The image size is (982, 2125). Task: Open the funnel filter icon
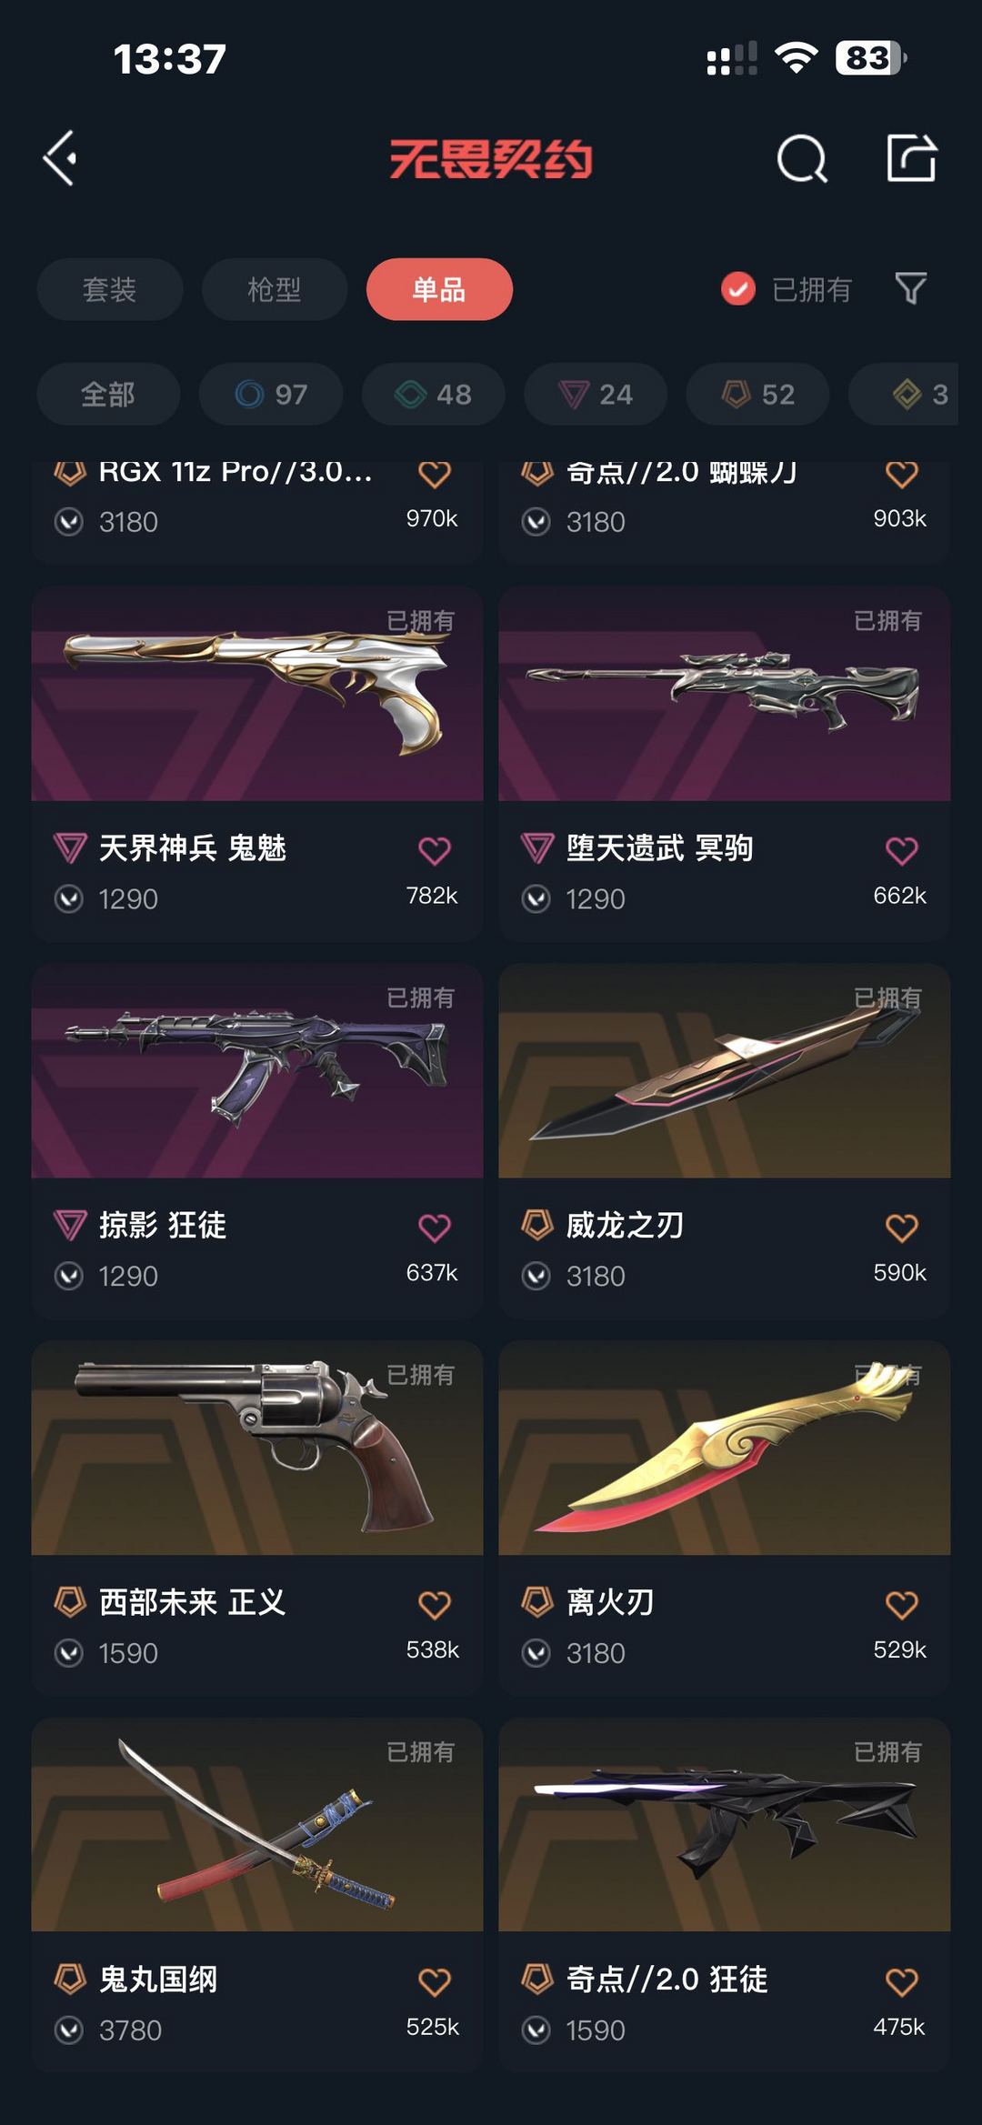tap(910, 289)
